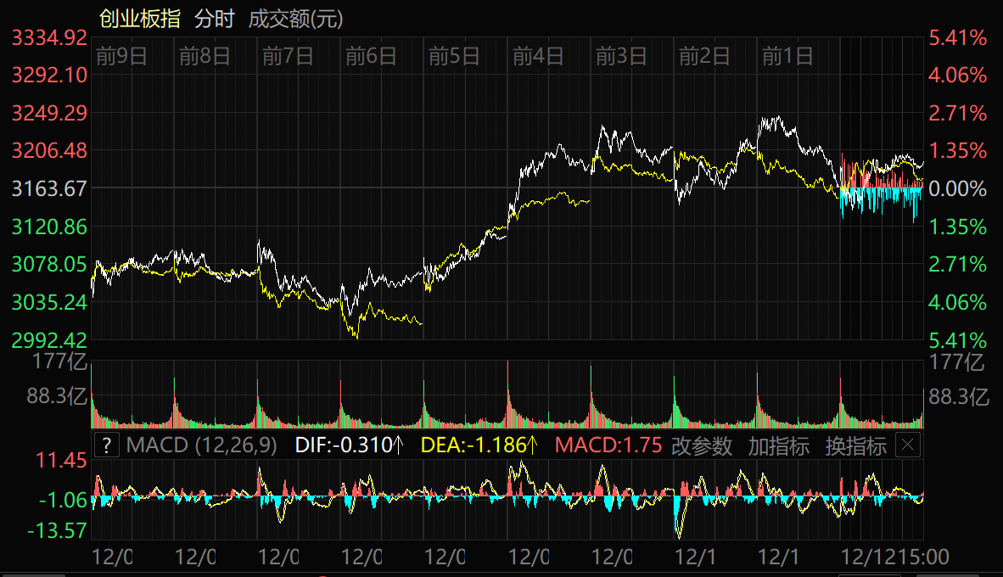Select the 前4日 day column header
1003x577 pixels.
coord(538,57)
